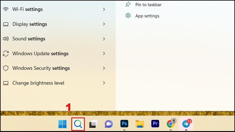Screen dimensions: 235x132
Task: Expand the Sound settings arrow
Action: pos(104,39)
